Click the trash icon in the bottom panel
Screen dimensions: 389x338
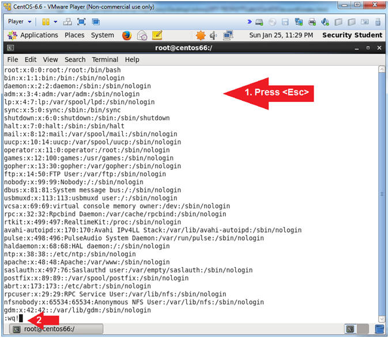[x=380, y=329]
